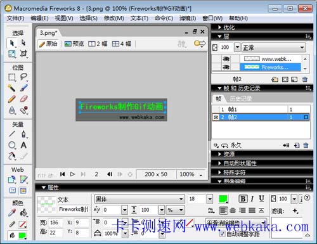The image size is (317, 244).
Task: Select the Hotspot web tool
Action: [x=12, y=179]
